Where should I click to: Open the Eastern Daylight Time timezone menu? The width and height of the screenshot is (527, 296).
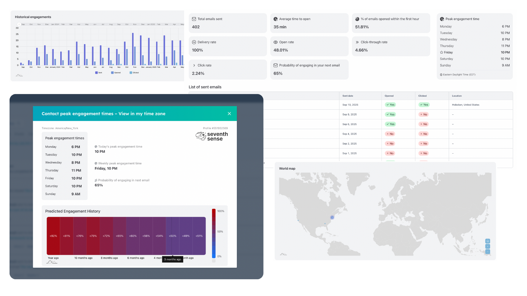(x=457, y=74)
